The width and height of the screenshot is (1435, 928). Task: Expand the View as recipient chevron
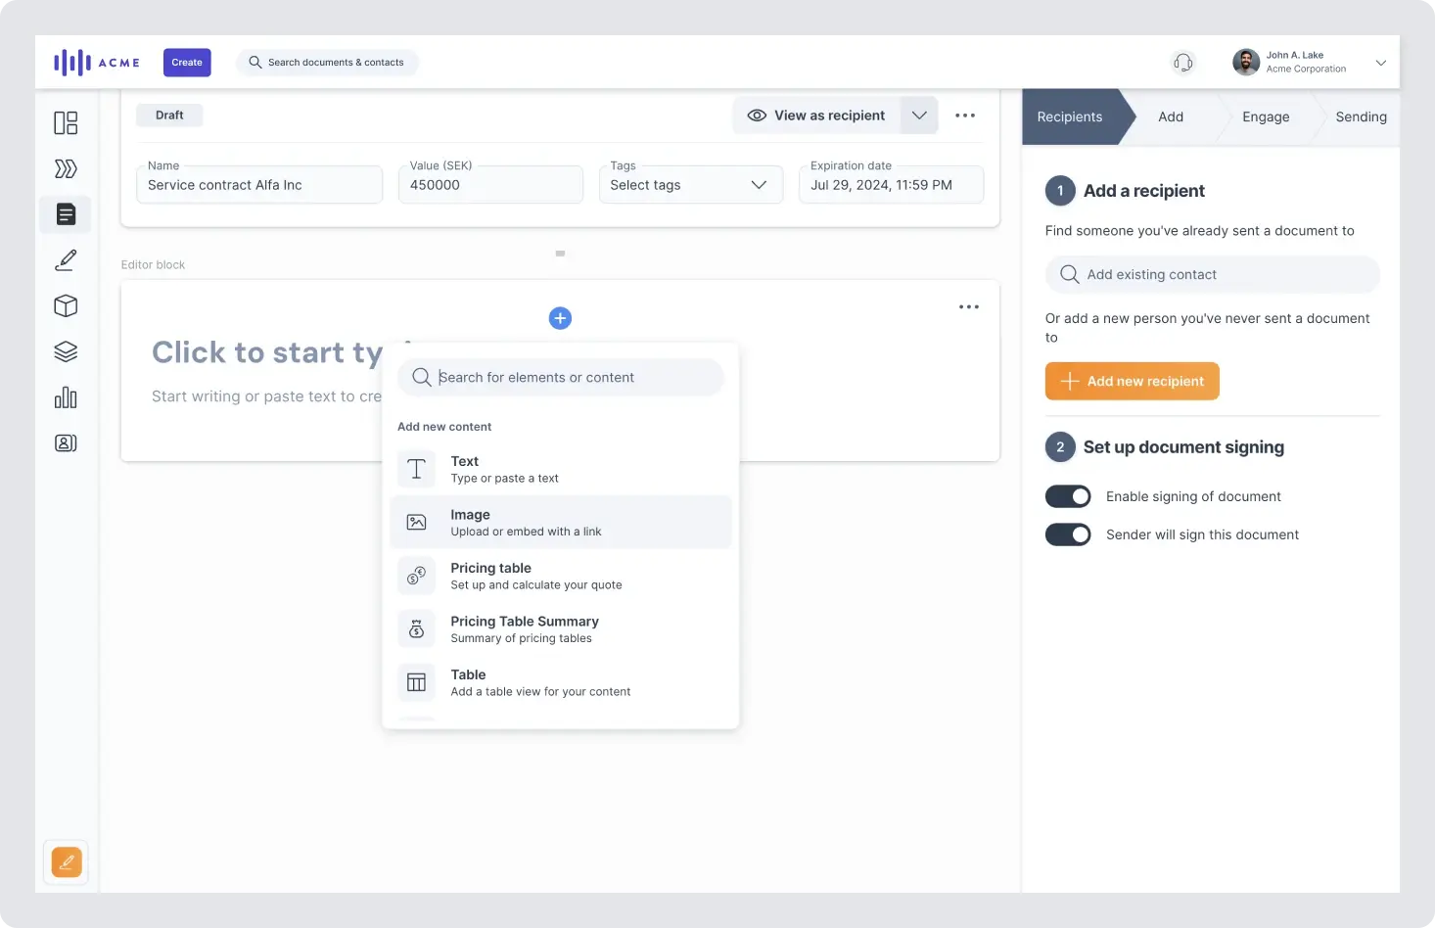[918, 115]
